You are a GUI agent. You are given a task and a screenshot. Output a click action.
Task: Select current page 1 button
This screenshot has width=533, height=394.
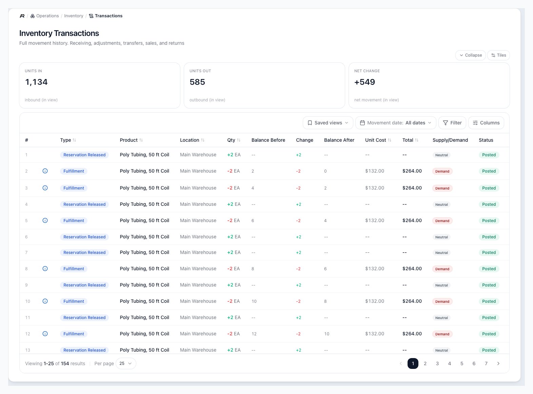click(413, 363)
